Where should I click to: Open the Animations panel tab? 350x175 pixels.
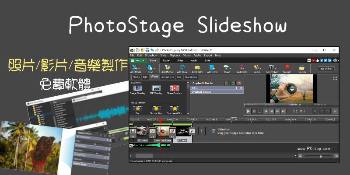168,77
